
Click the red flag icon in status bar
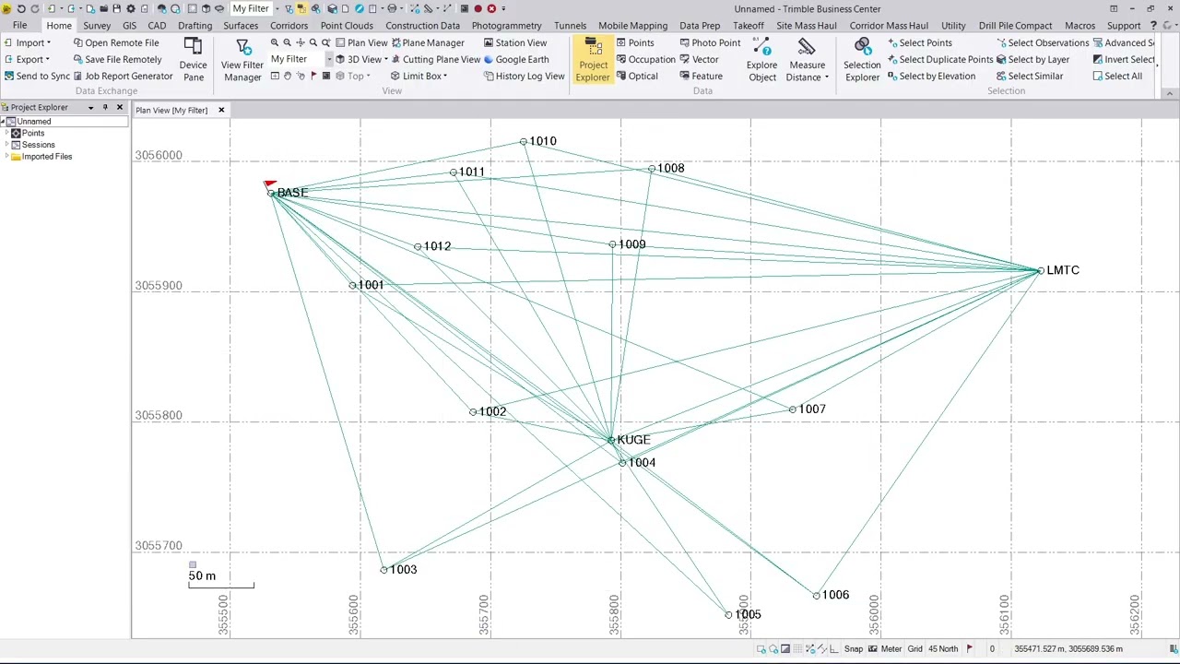969,648
